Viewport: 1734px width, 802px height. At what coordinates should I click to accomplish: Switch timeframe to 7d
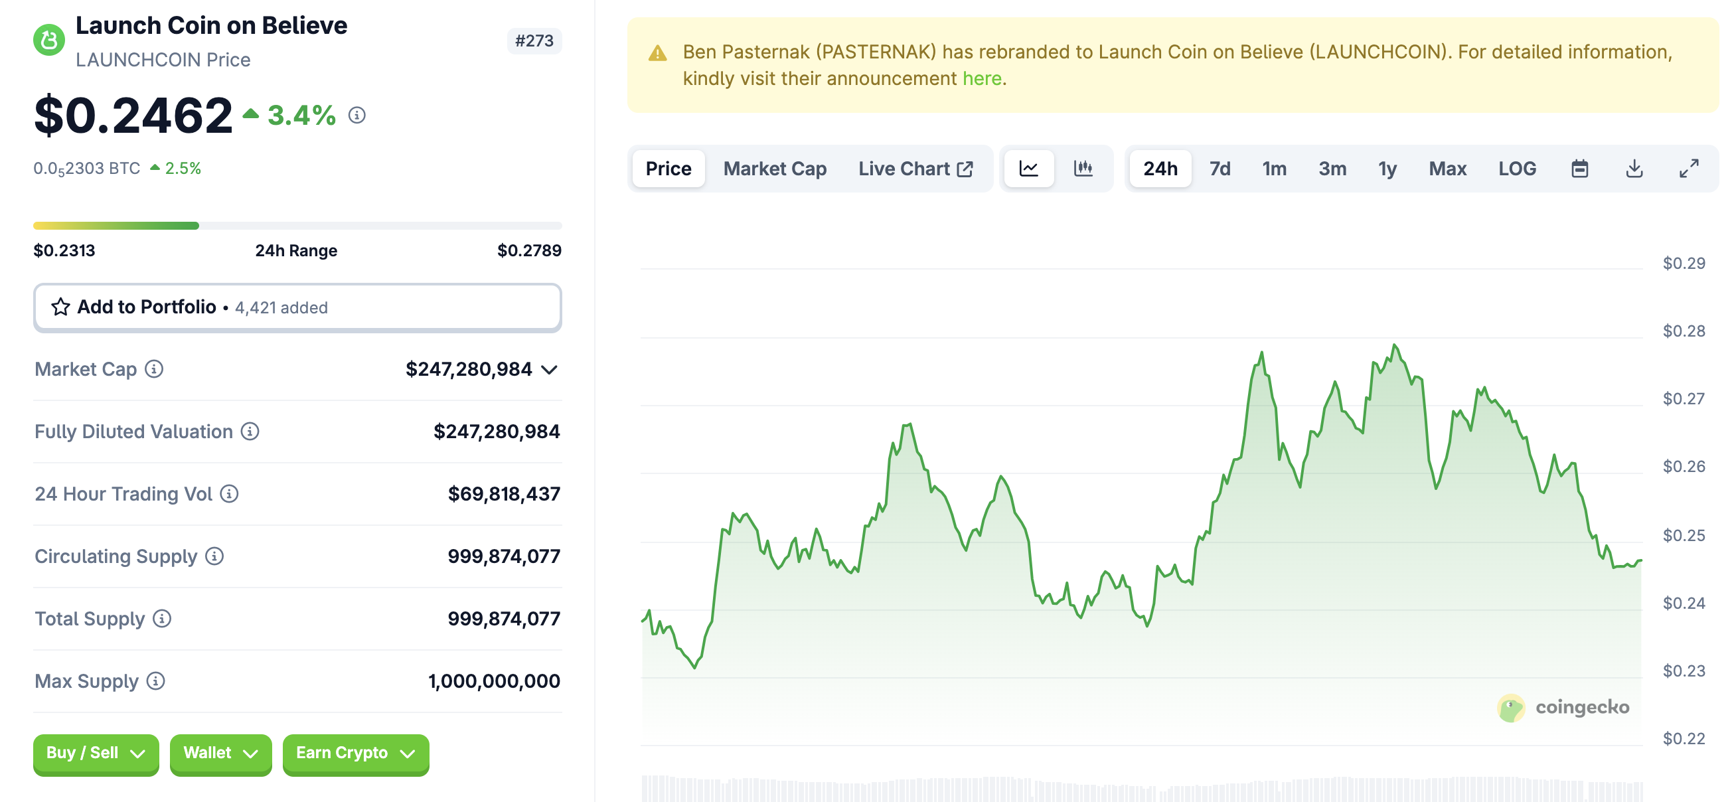point(1219,169)
